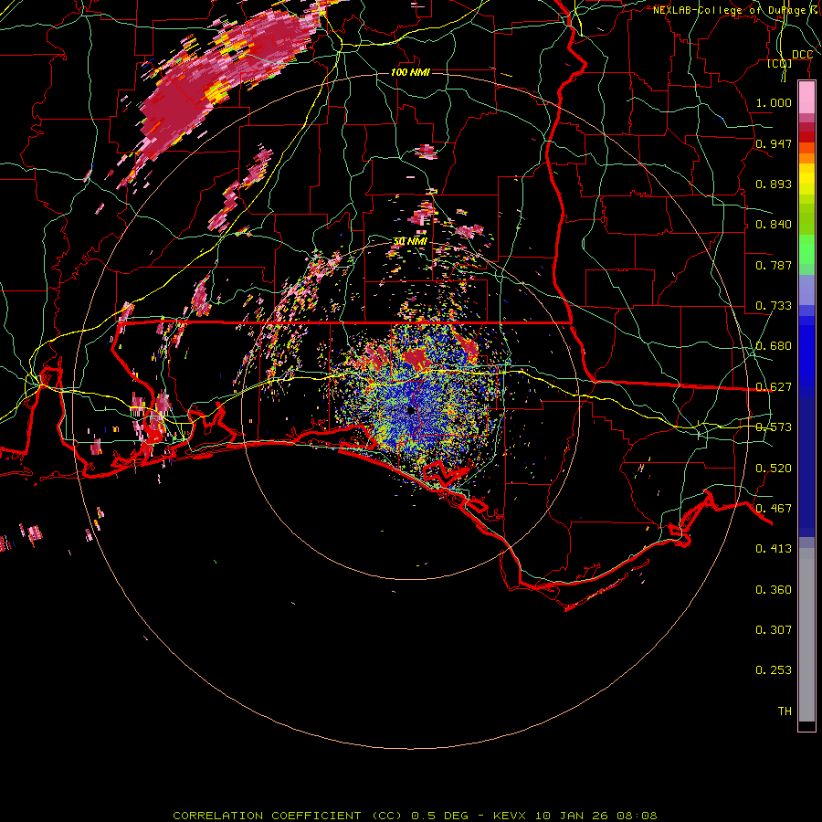Click the 100 NMI range ring label

click(410, 72)
